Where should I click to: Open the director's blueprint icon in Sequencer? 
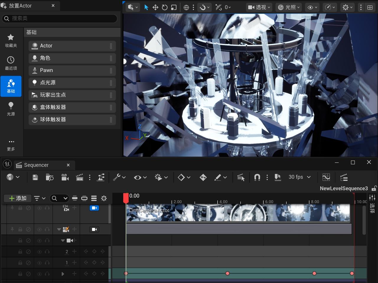pos(100,177)
